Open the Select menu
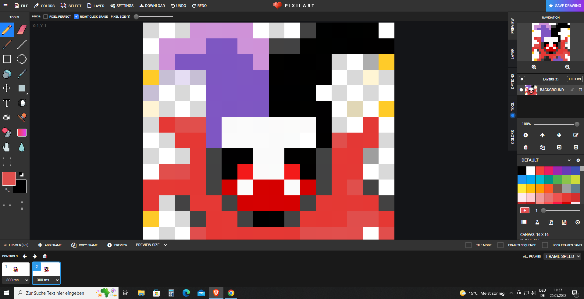This screenshot has height=299, width=584. click(x=71, y=6)
